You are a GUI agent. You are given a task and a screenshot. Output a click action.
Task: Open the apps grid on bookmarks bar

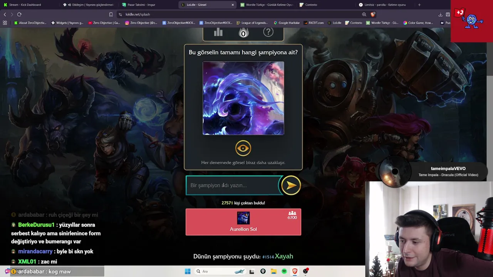[x=5, y=23]
